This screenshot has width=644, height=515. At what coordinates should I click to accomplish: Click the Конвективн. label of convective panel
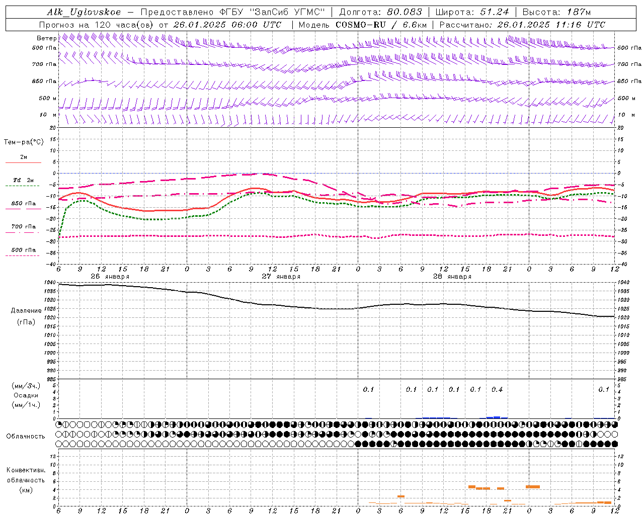[26, 470]
